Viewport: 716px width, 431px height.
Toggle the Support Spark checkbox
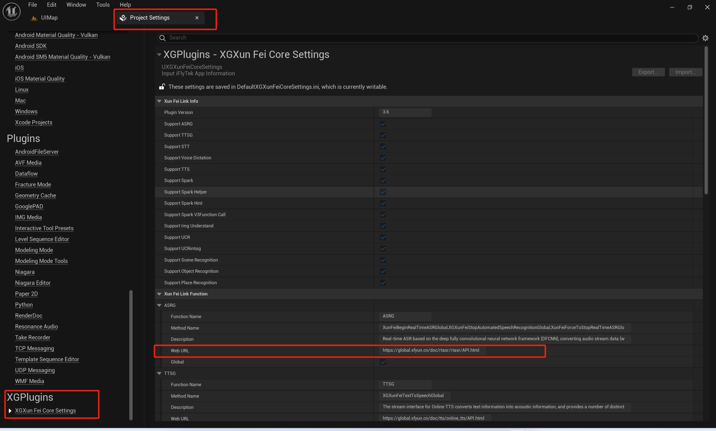coord(383,181)
